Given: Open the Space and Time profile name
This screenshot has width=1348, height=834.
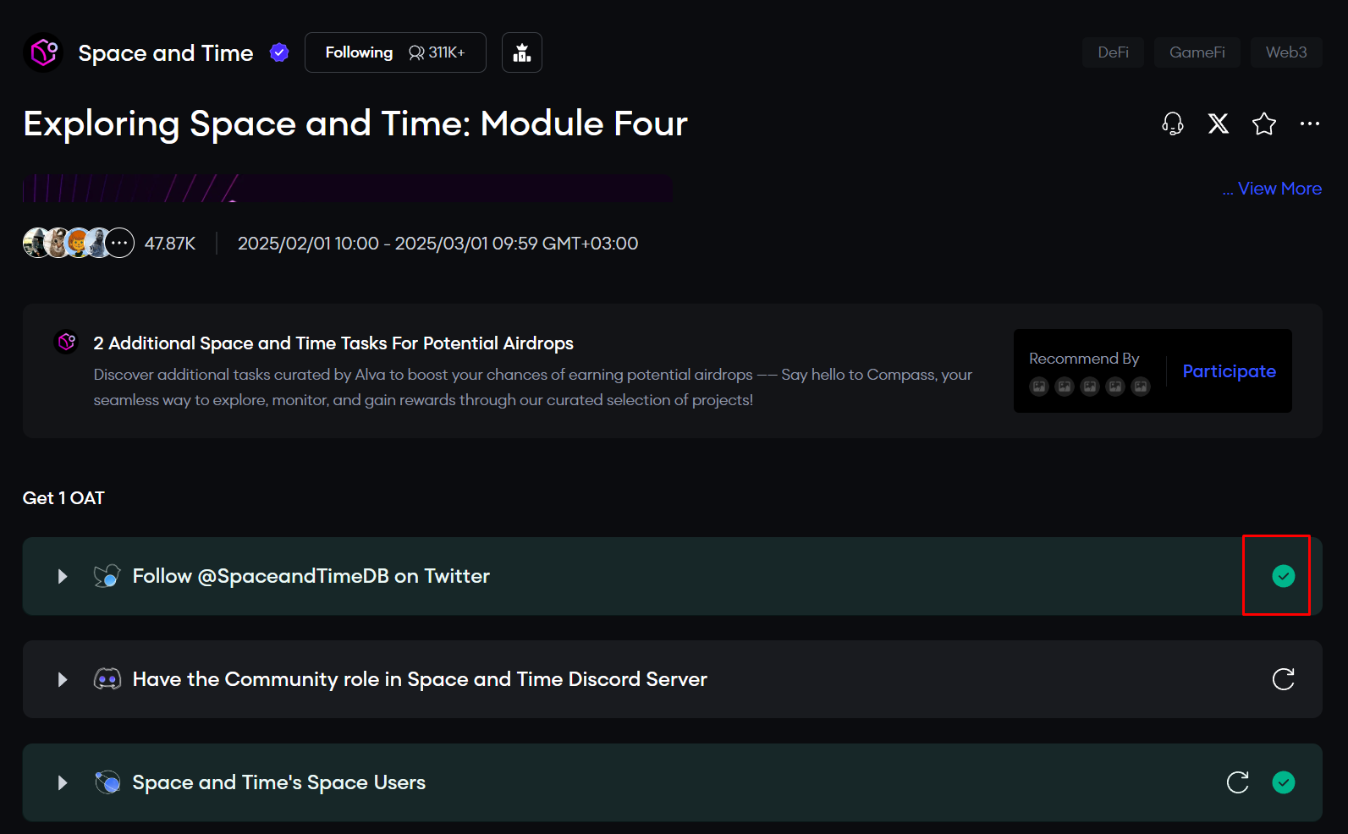Looking at the screenshot, I should (166, 53).
